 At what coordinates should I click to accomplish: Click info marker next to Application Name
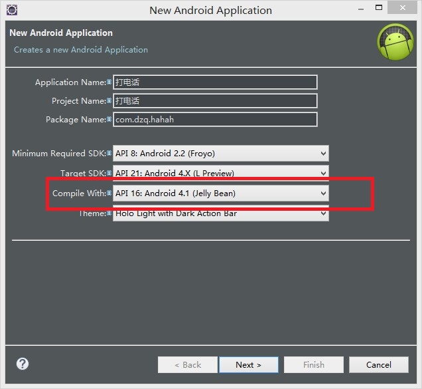[x=109, y=82]
